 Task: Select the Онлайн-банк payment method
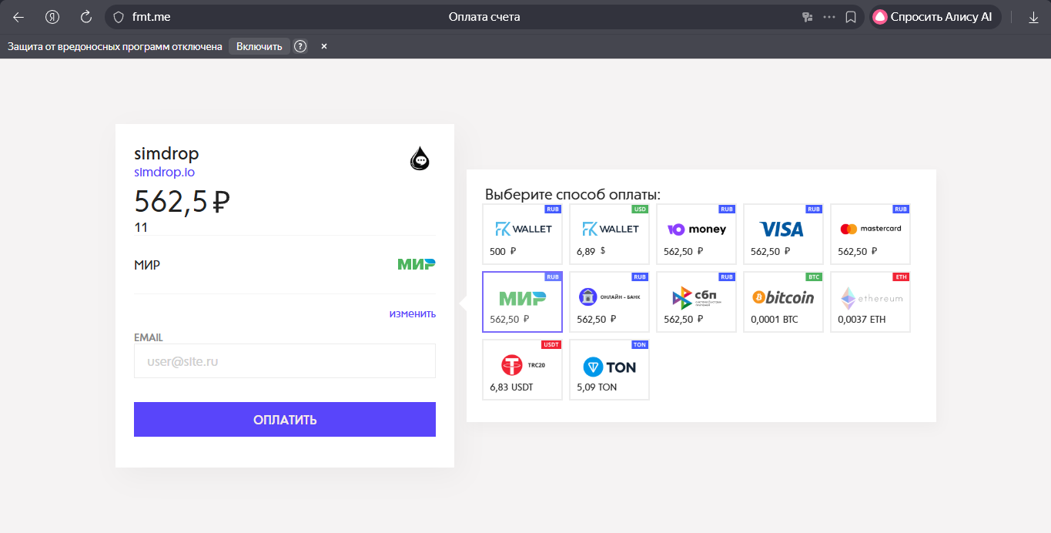coord(609,302)
